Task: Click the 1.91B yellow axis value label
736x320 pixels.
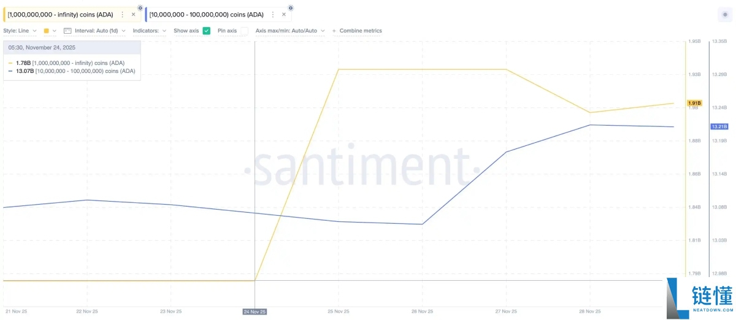Action: click(694, 103)
